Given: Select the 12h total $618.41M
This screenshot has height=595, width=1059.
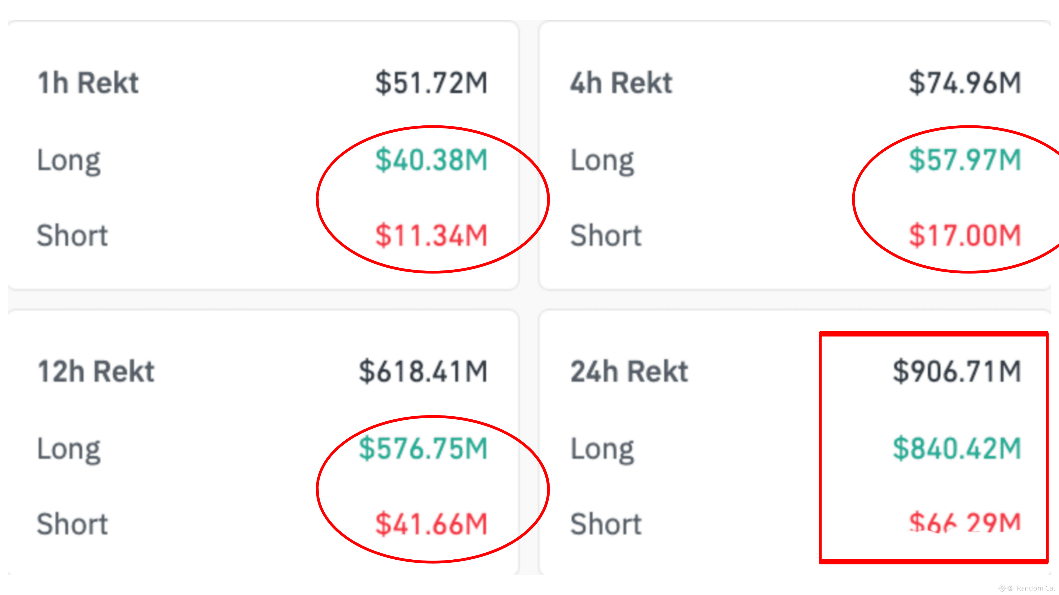Looking at the screenshot, I should coord(423,372).
